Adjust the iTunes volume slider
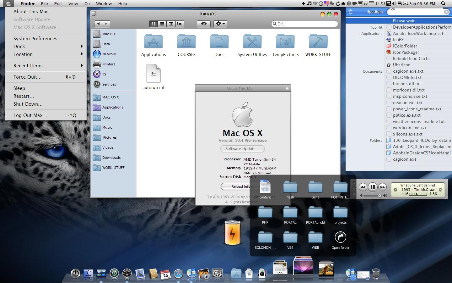Image resolution: width=452 pixels, height=283 pixels. pos(373,196)
